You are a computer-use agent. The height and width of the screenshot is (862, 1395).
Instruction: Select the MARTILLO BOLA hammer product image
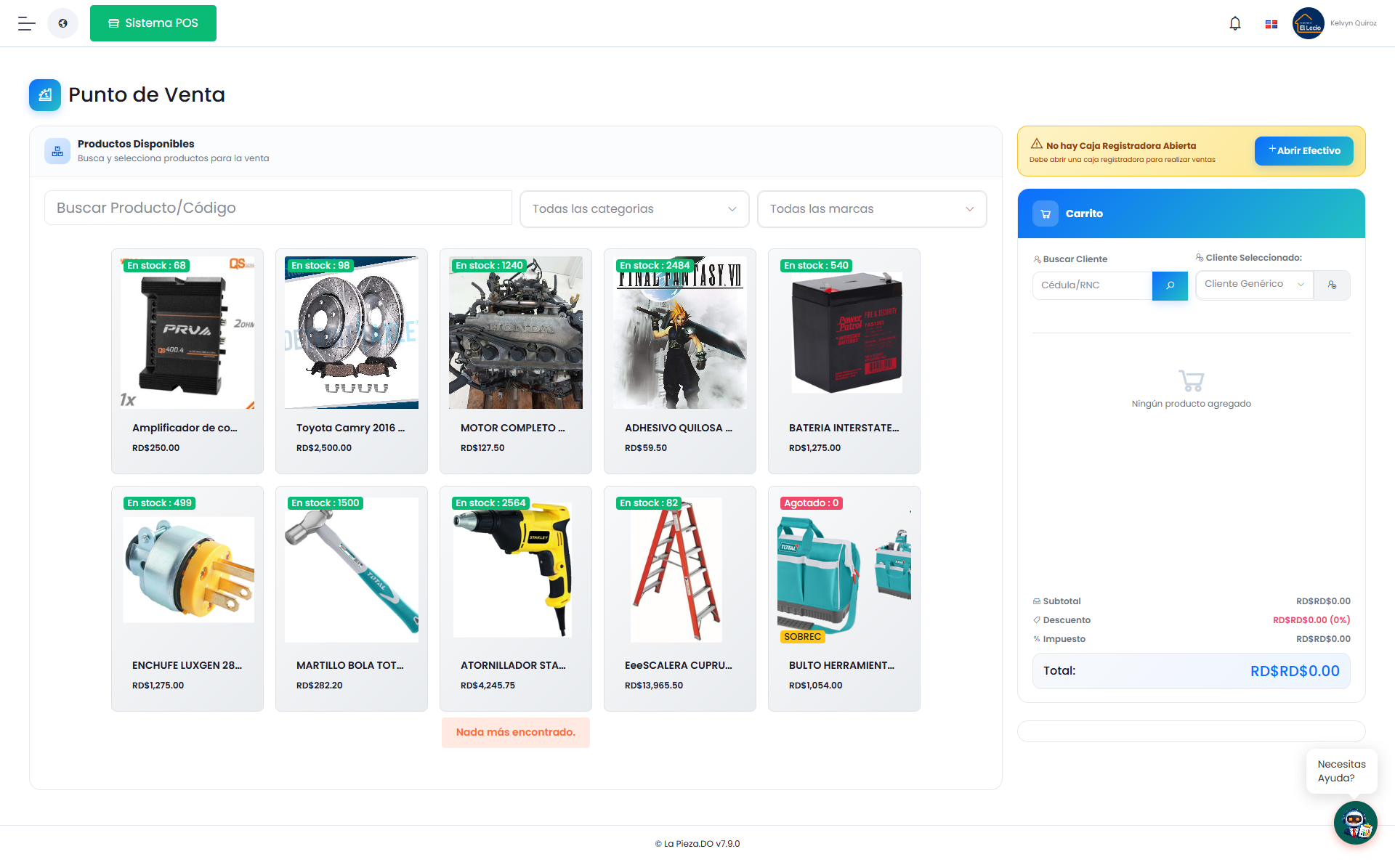tap(352, 570)
